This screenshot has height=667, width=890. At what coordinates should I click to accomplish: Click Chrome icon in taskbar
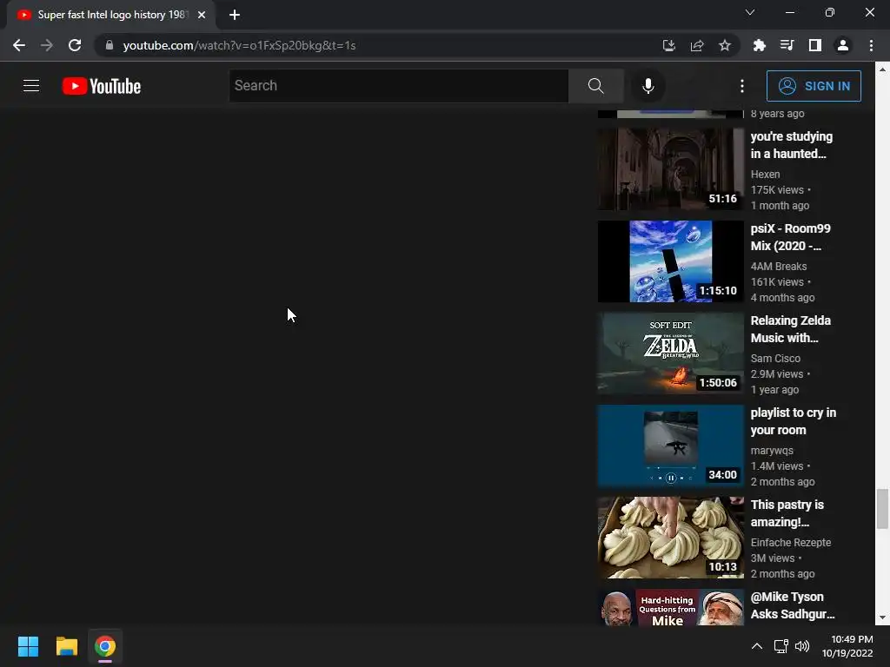[105, 646]
